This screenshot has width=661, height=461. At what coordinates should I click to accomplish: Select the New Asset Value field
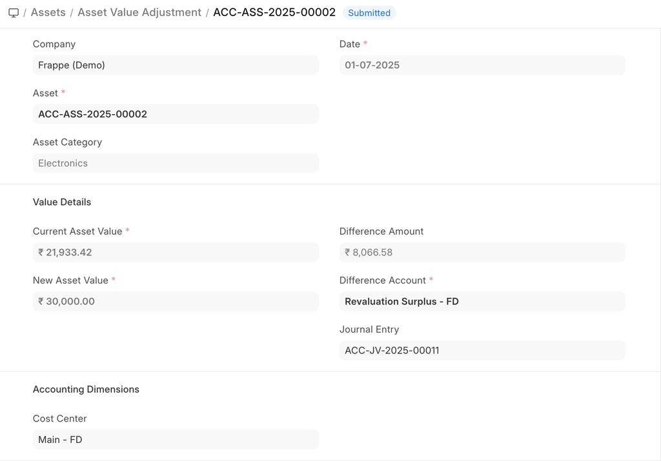(176, 301)
